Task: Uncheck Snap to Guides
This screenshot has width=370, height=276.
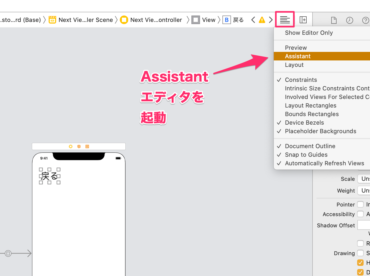Action: (306, 155)
